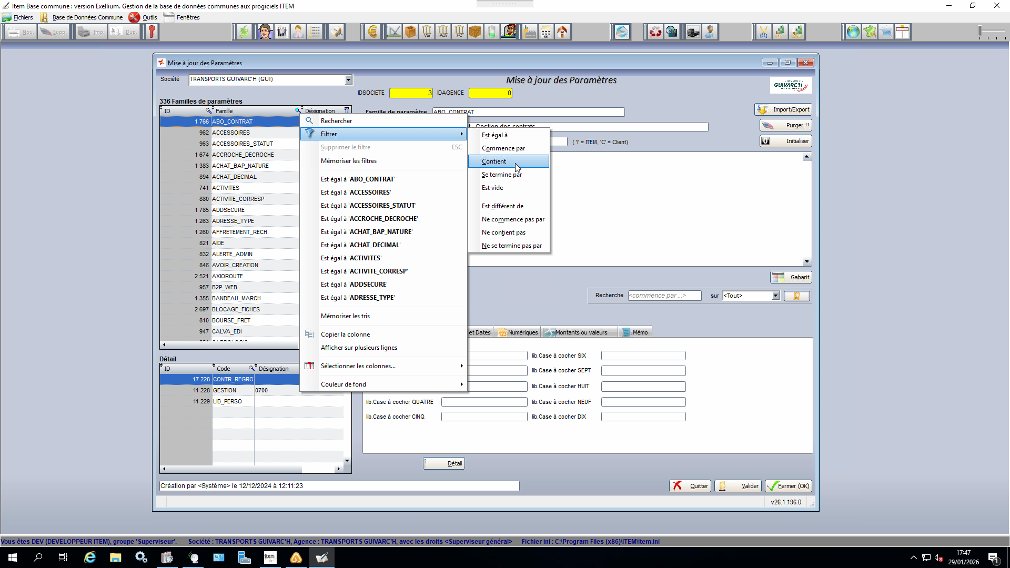Viewport: 1010px width, 568px height.
Task: Click the red recycle arrows toolbar icon
Action: [x=655, y=32]
